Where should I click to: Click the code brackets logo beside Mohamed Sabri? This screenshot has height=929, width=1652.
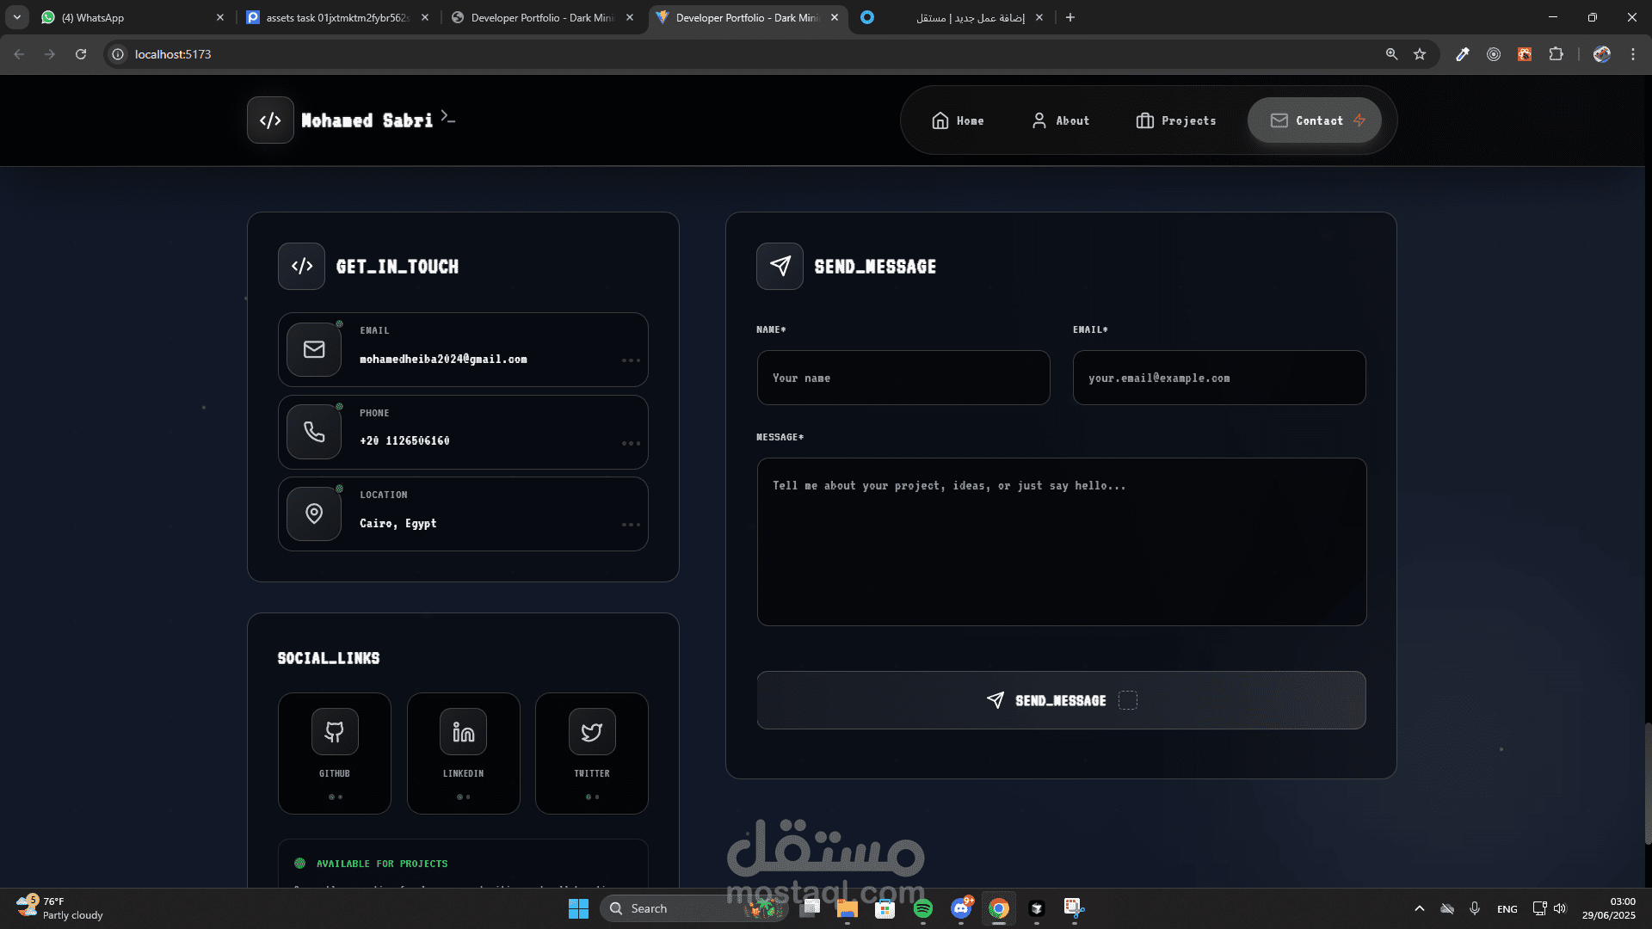270,120
